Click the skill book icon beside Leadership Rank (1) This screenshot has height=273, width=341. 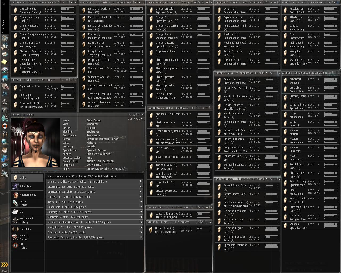click(x=151, y=215)
